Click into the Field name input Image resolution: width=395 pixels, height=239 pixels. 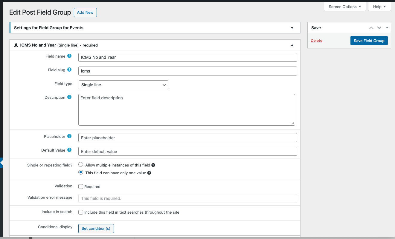[x=188, y=57]
